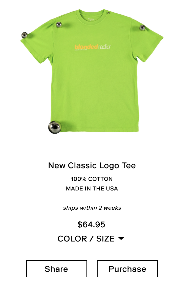Click the orange blonded logo text on shirt

pyautogui.click(x=86, y=47)
